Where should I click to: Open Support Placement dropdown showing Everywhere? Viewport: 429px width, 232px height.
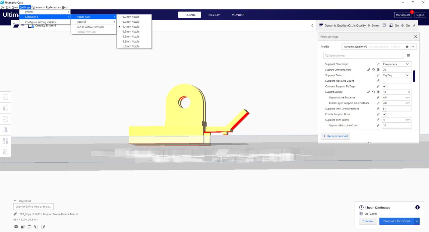[396, 64]
